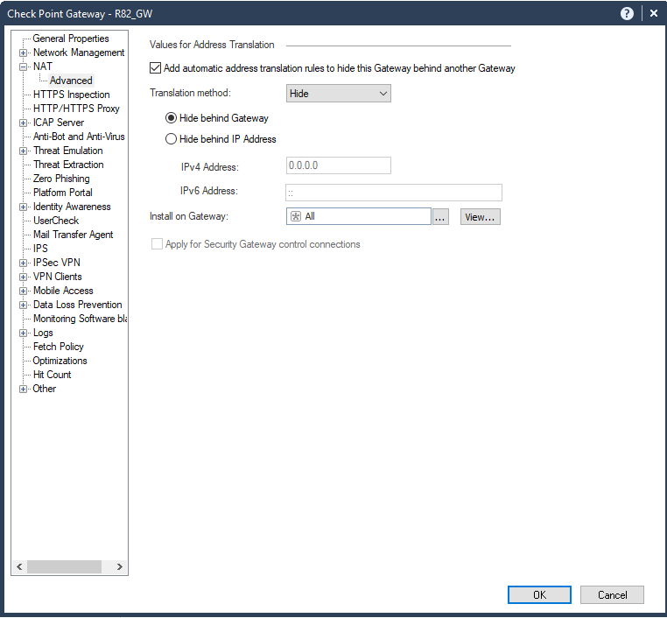
Task: Open UserCheck settings
Action: [56, 221]
